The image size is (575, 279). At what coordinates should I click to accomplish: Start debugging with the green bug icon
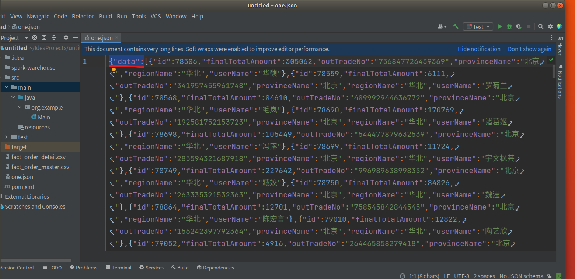point(509,26)
